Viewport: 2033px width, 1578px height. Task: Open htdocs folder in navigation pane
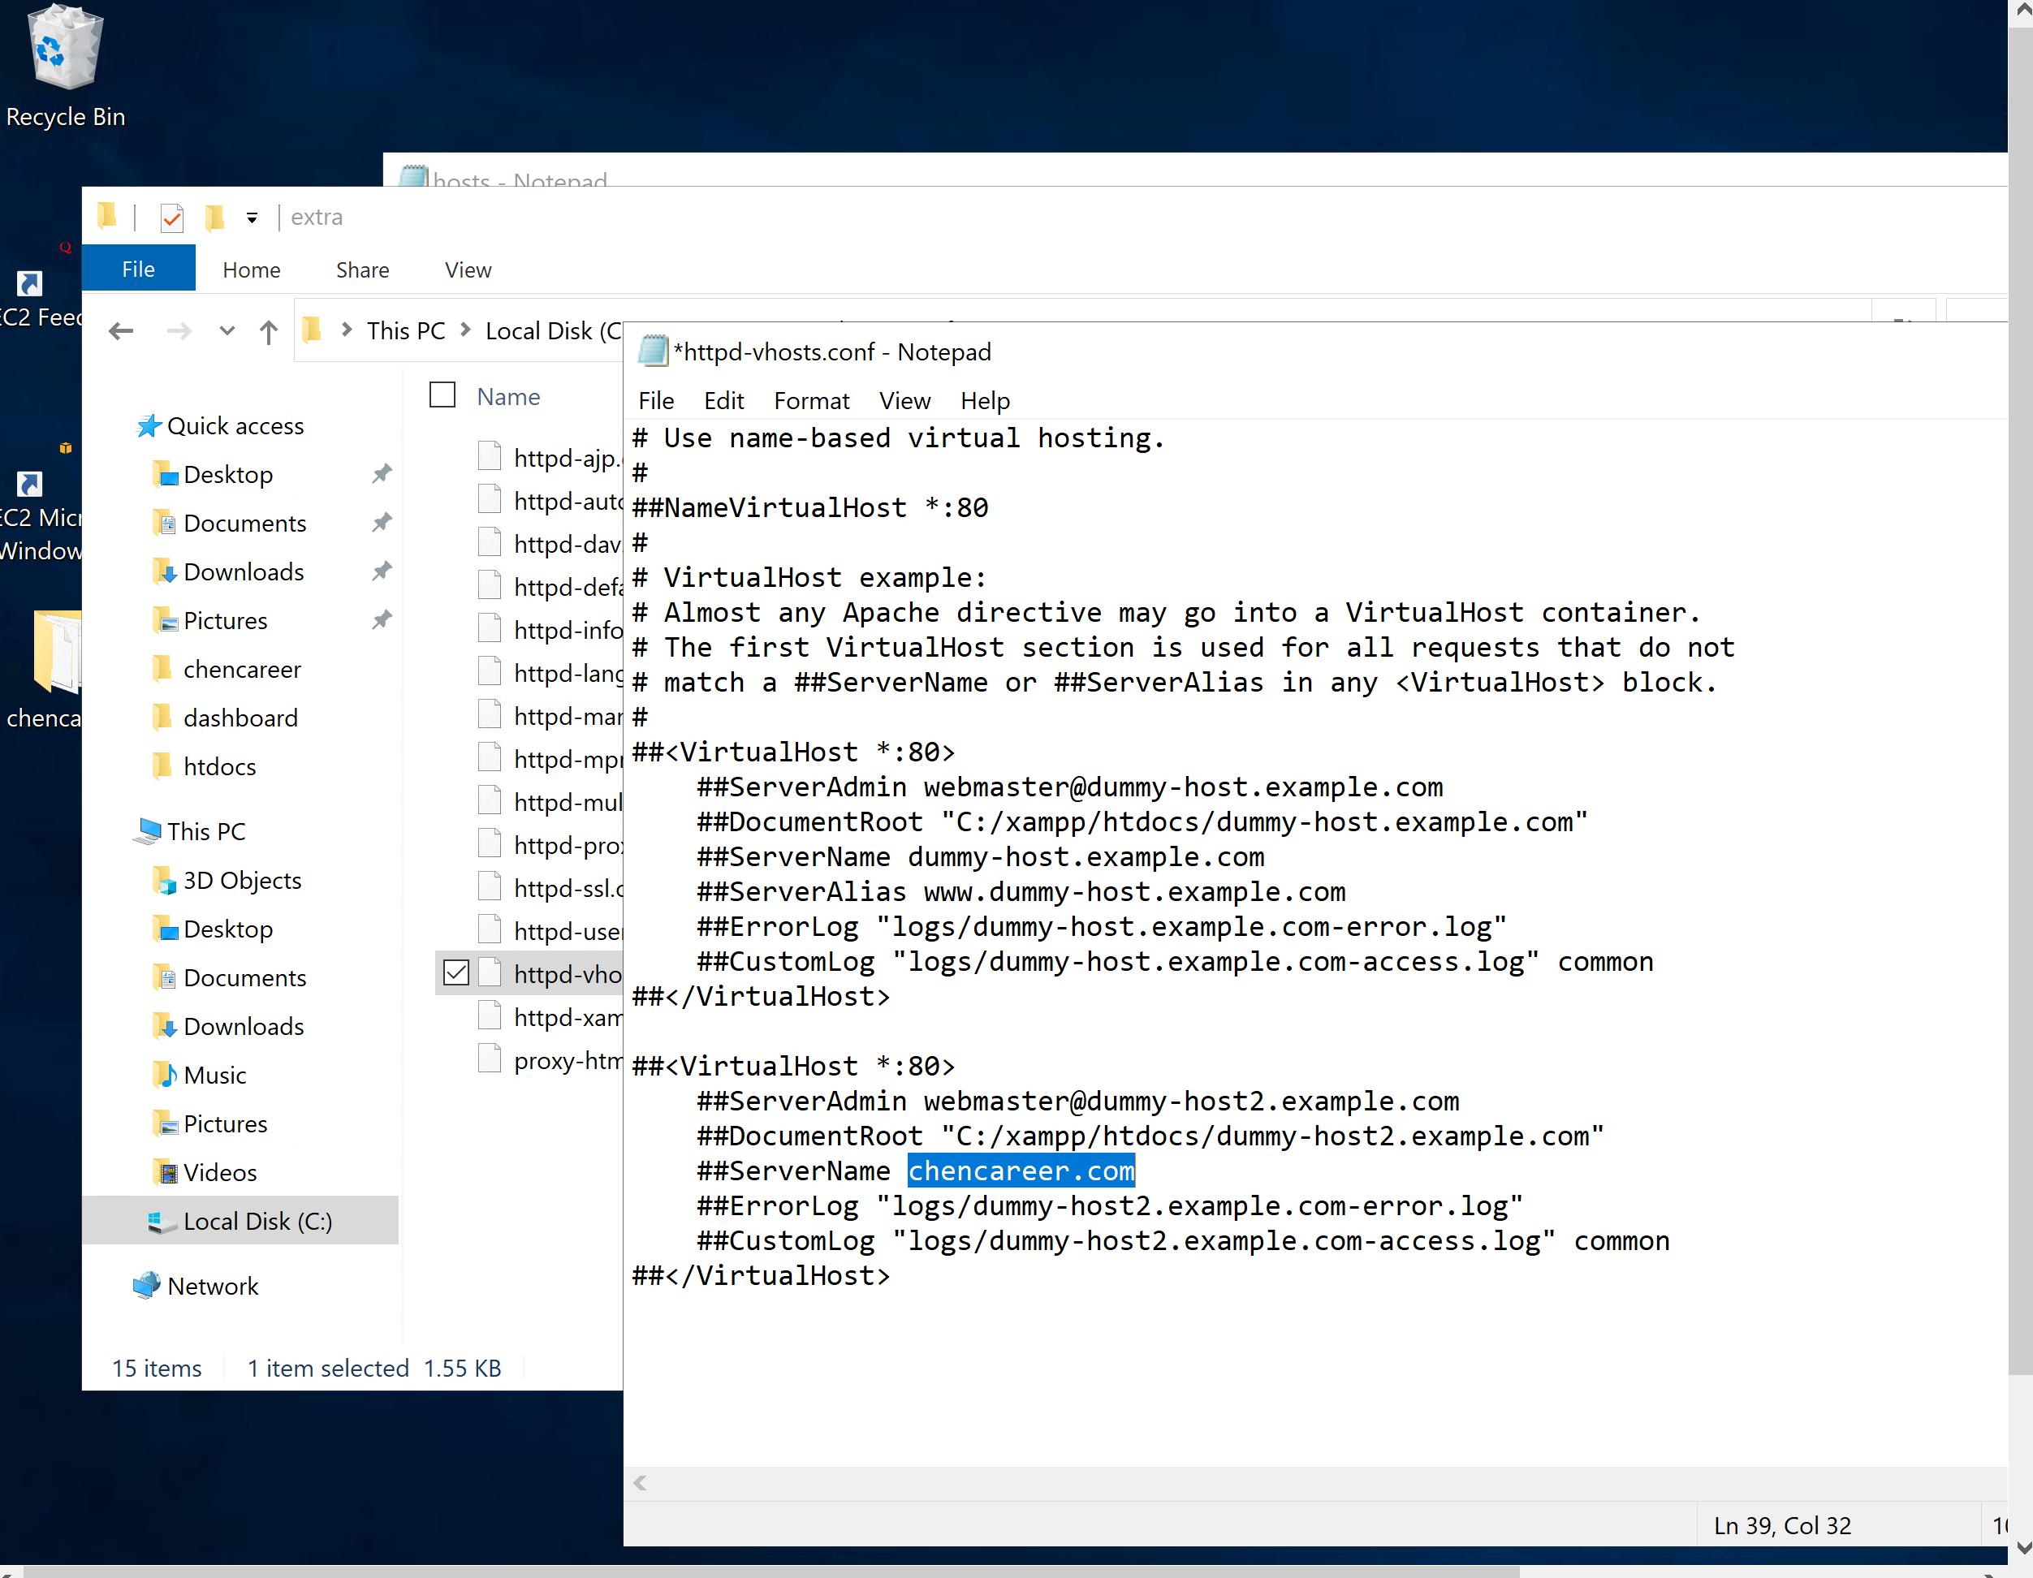(220, 766)
